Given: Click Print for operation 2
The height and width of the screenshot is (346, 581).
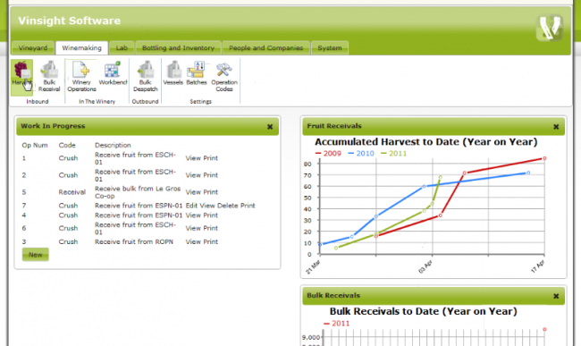Looking at the screenshot, I should tap(210, 175).
